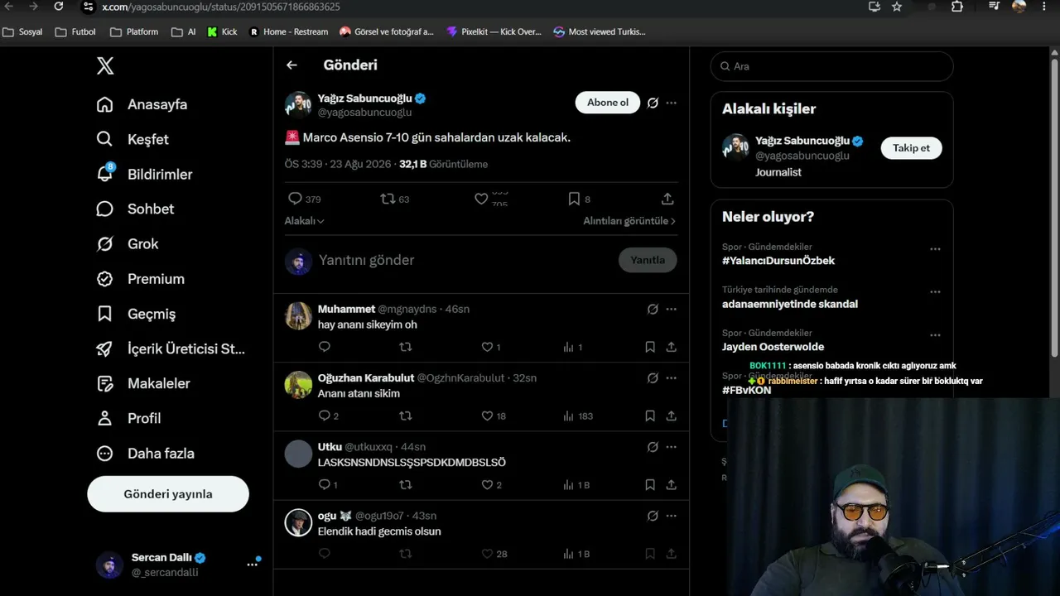This screenshot has width=1060, height=596.
Task: Like the Marco Asensio post
Action: coord(481,199)
